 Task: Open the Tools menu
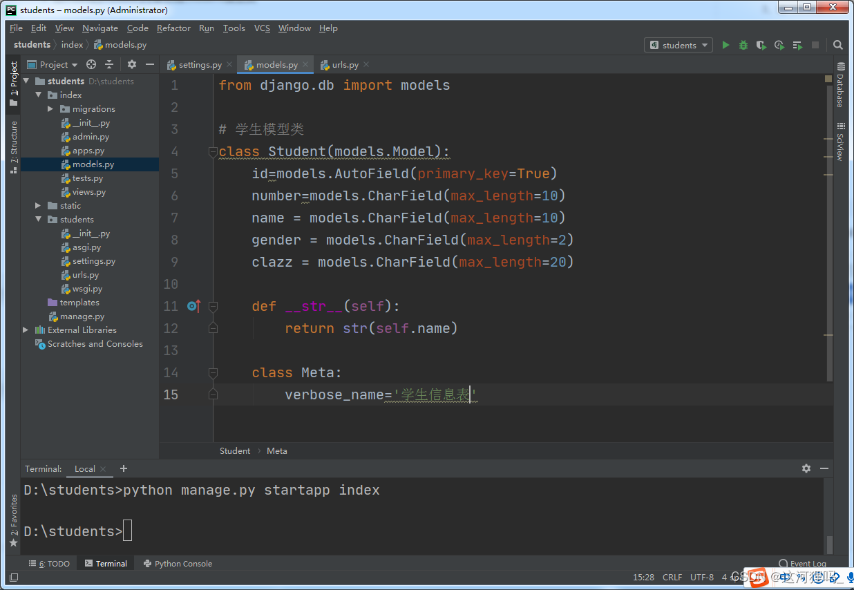(234, 28)
